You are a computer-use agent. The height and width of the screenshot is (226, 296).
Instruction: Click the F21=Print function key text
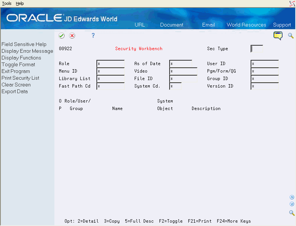pyautogui.click(x=200, y=221)
